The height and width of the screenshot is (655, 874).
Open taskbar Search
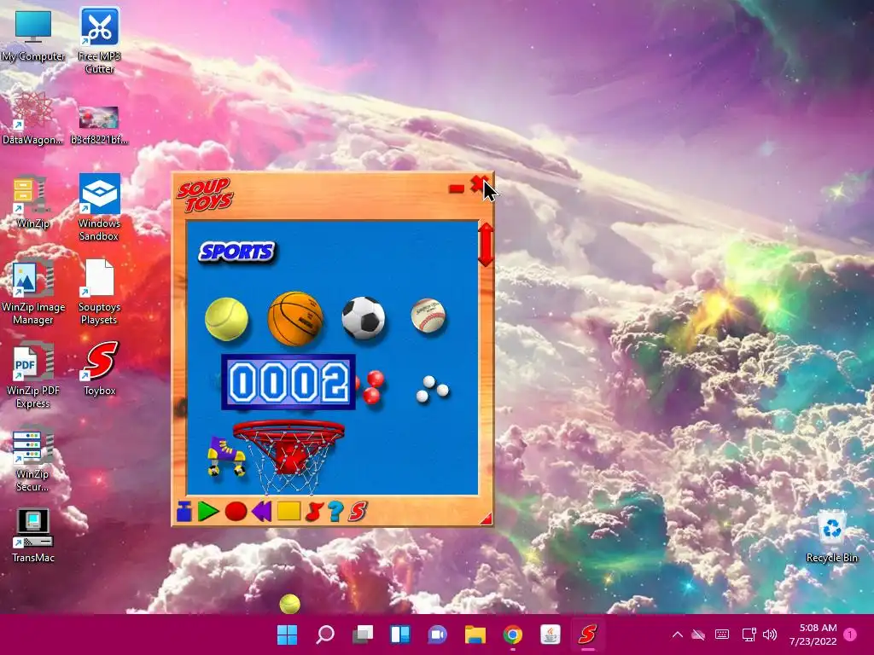[x=325, y=635]
